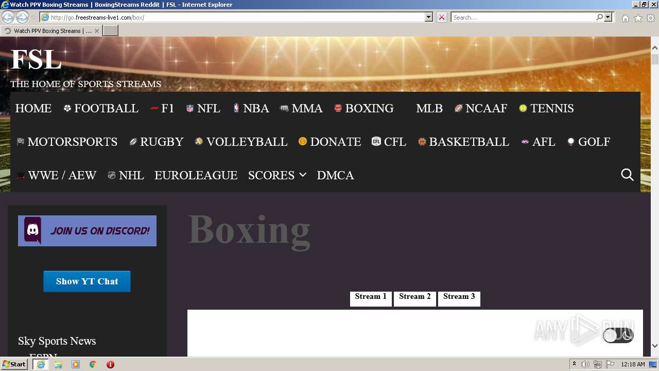Click the WWE logo icon

point(21,175)
